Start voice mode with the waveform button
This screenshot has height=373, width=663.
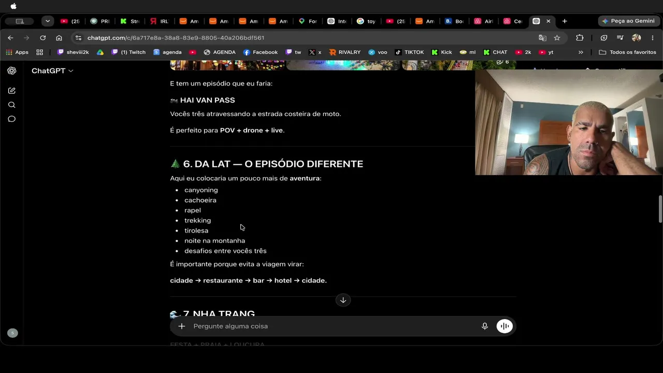point(505,326)
